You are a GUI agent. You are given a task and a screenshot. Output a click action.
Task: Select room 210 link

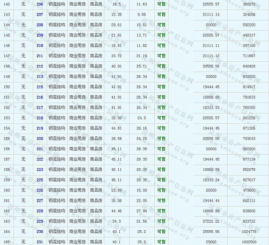coord(40,46)
